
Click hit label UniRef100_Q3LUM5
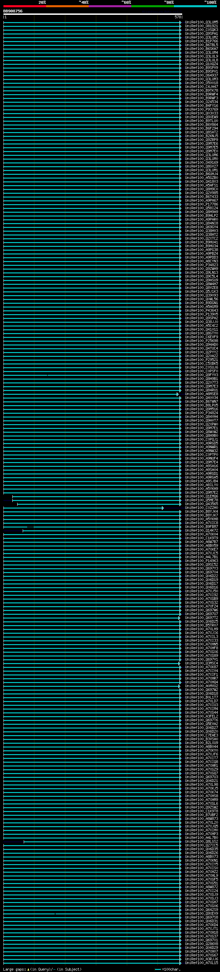coord(201,22)
